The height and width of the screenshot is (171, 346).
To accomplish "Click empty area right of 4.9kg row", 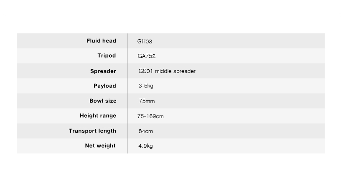I will [238, 146].
